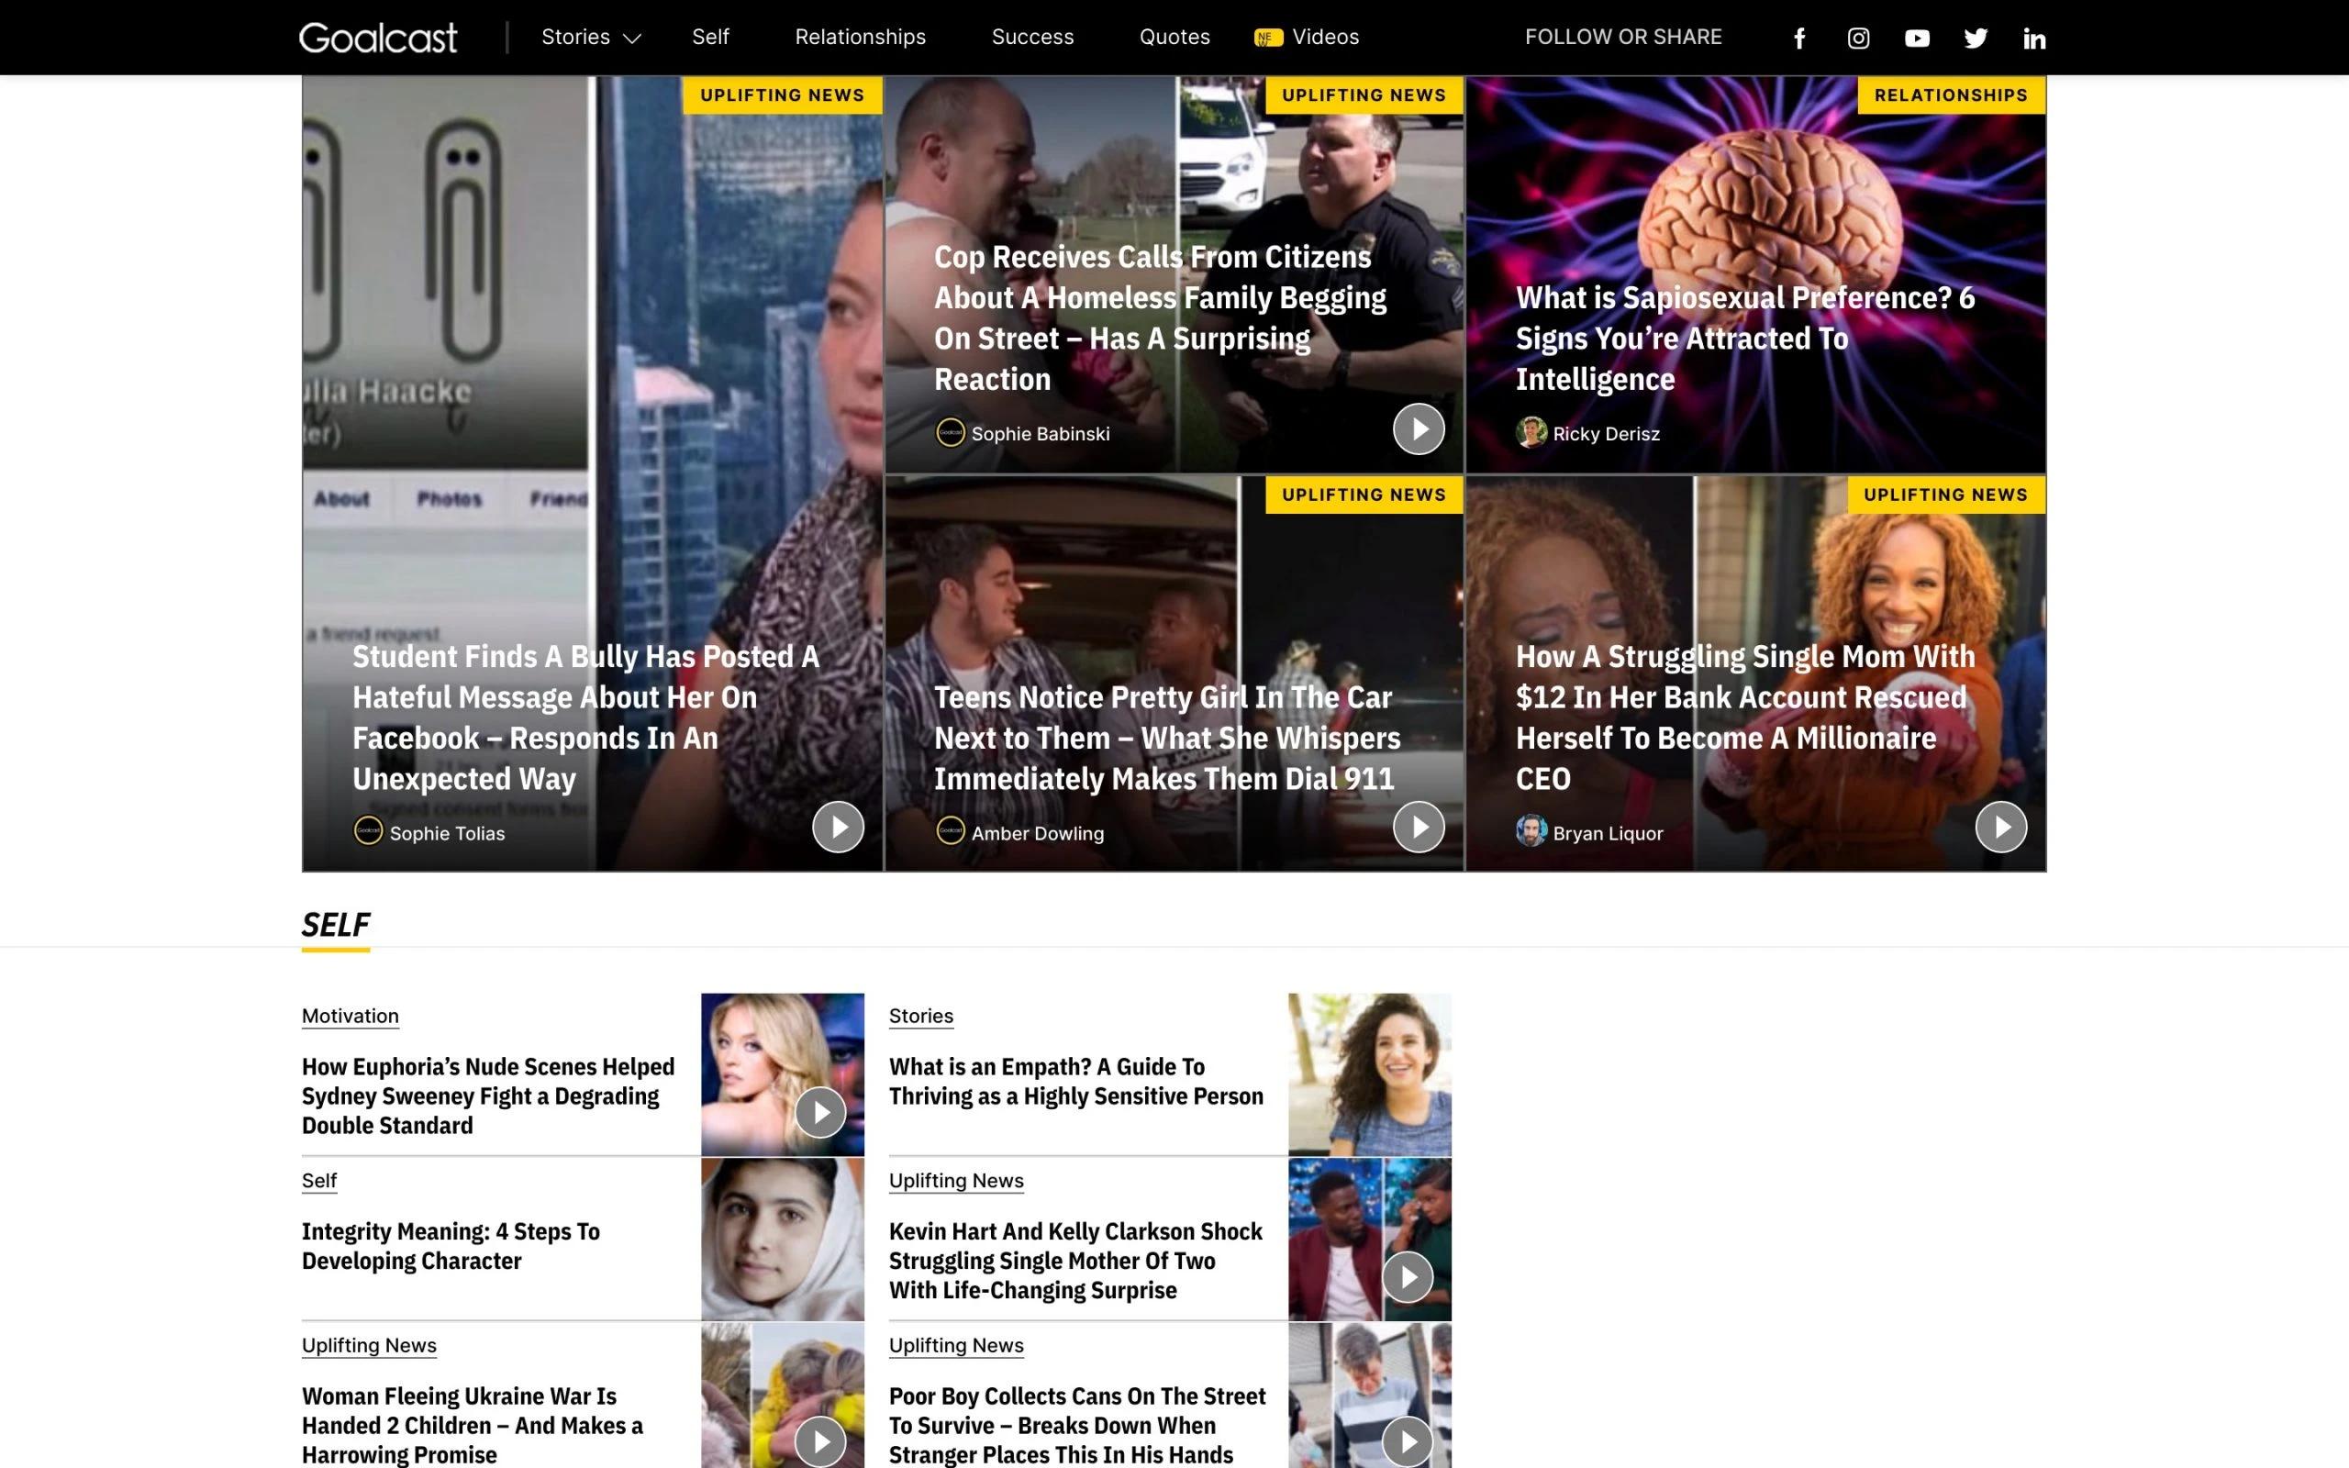
Task: Click the RELATIONSHIPS yellow tag on brain article
Action: [x=1950, y=95]
